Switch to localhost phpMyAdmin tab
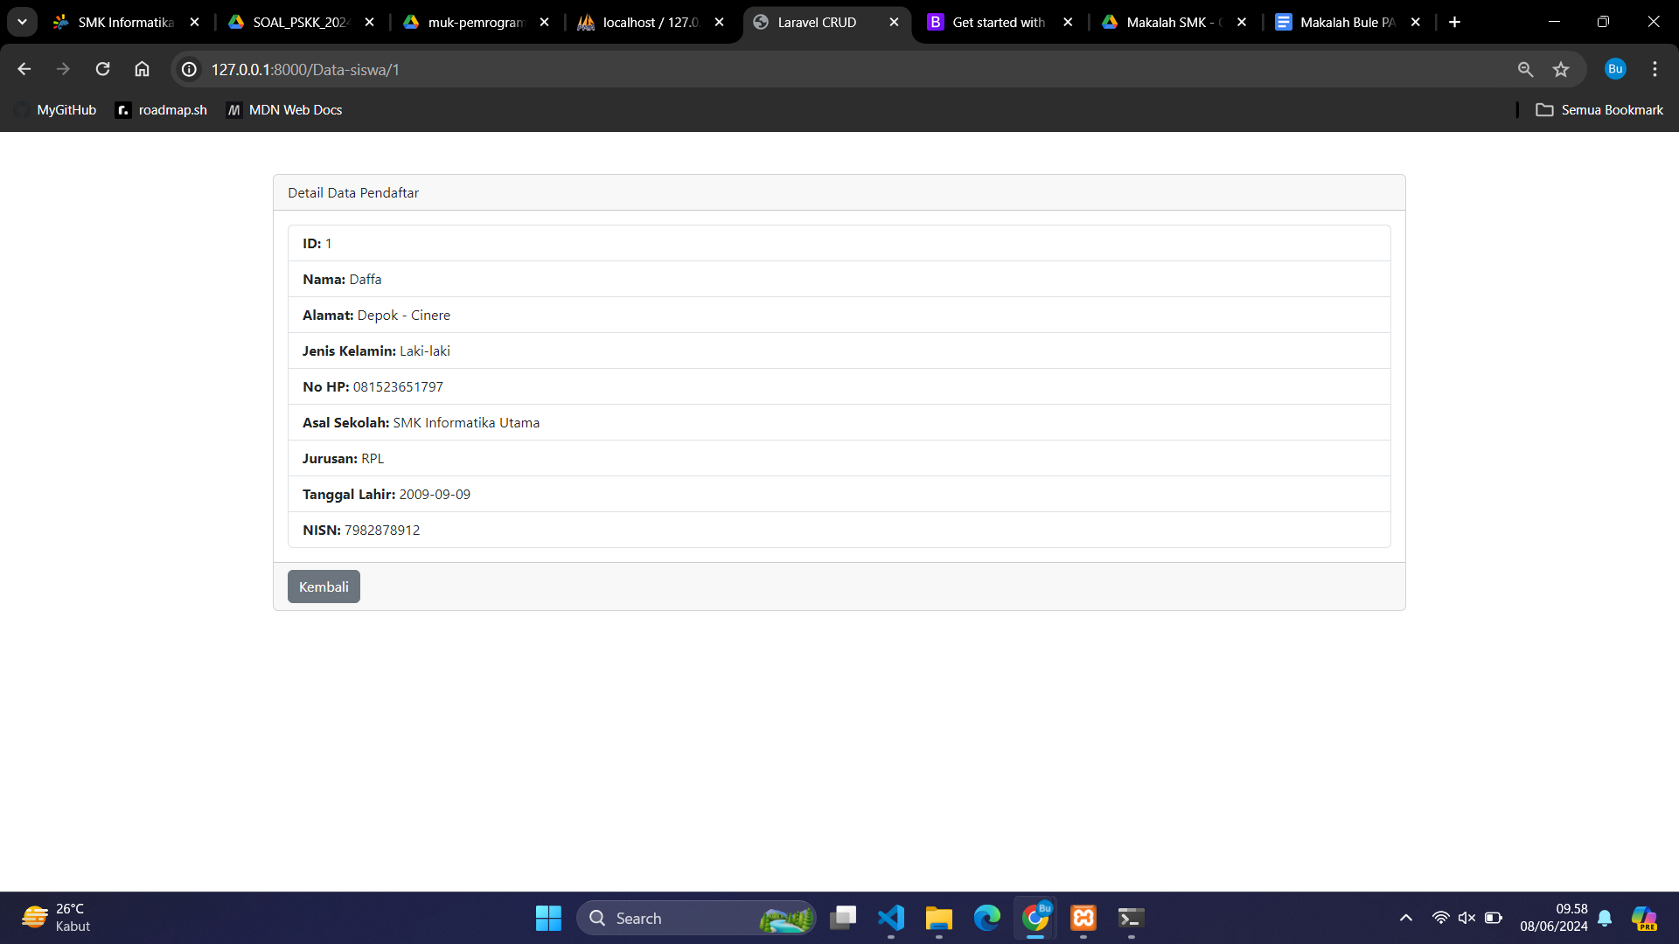The width and height of the screenshot is (1679, 944). pos(651,22)
